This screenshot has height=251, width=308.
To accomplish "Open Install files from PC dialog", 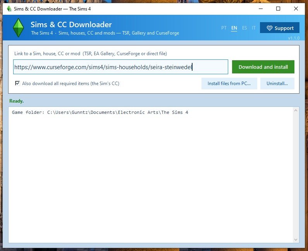I will 229,84.
